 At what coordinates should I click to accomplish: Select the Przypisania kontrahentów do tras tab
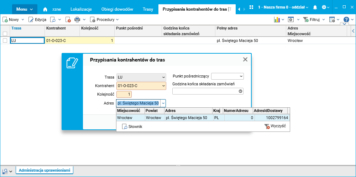coord(197,9)
